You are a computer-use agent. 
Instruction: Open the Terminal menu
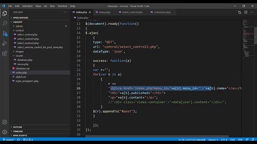coord(62,6)
